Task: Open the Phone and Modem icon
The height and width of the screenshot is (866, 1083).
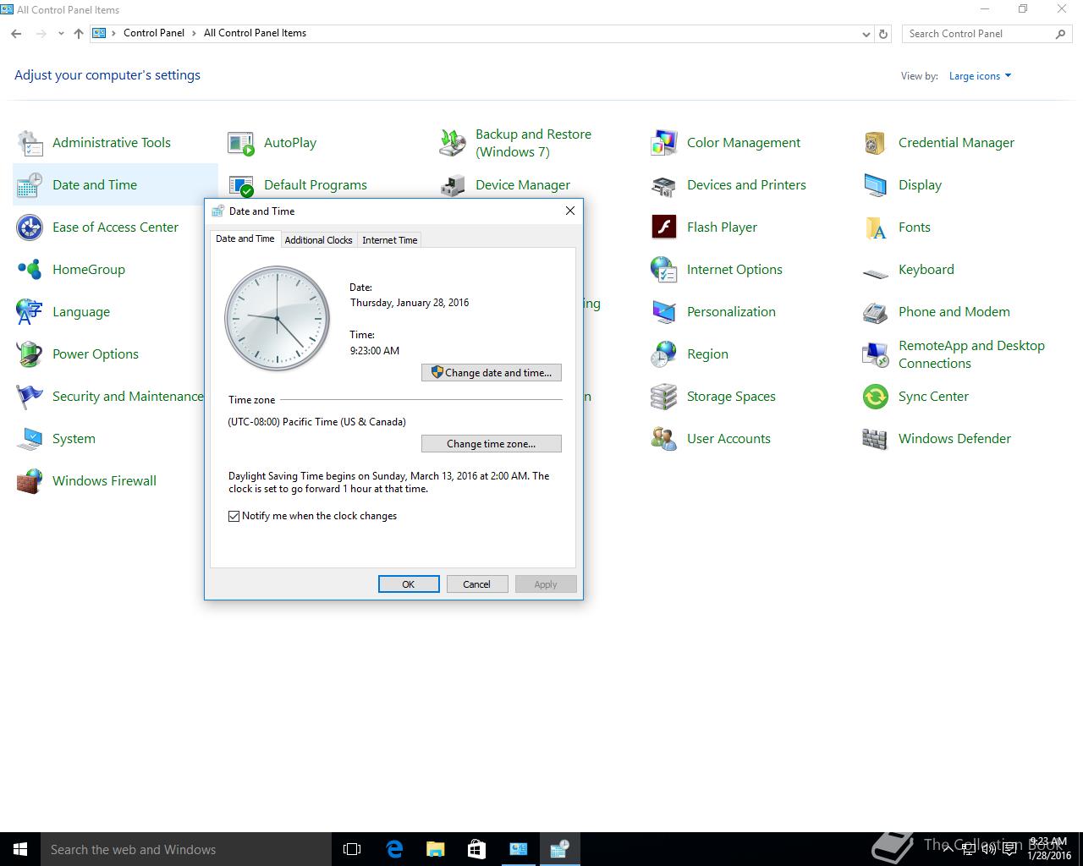Action: pos(876,312)
